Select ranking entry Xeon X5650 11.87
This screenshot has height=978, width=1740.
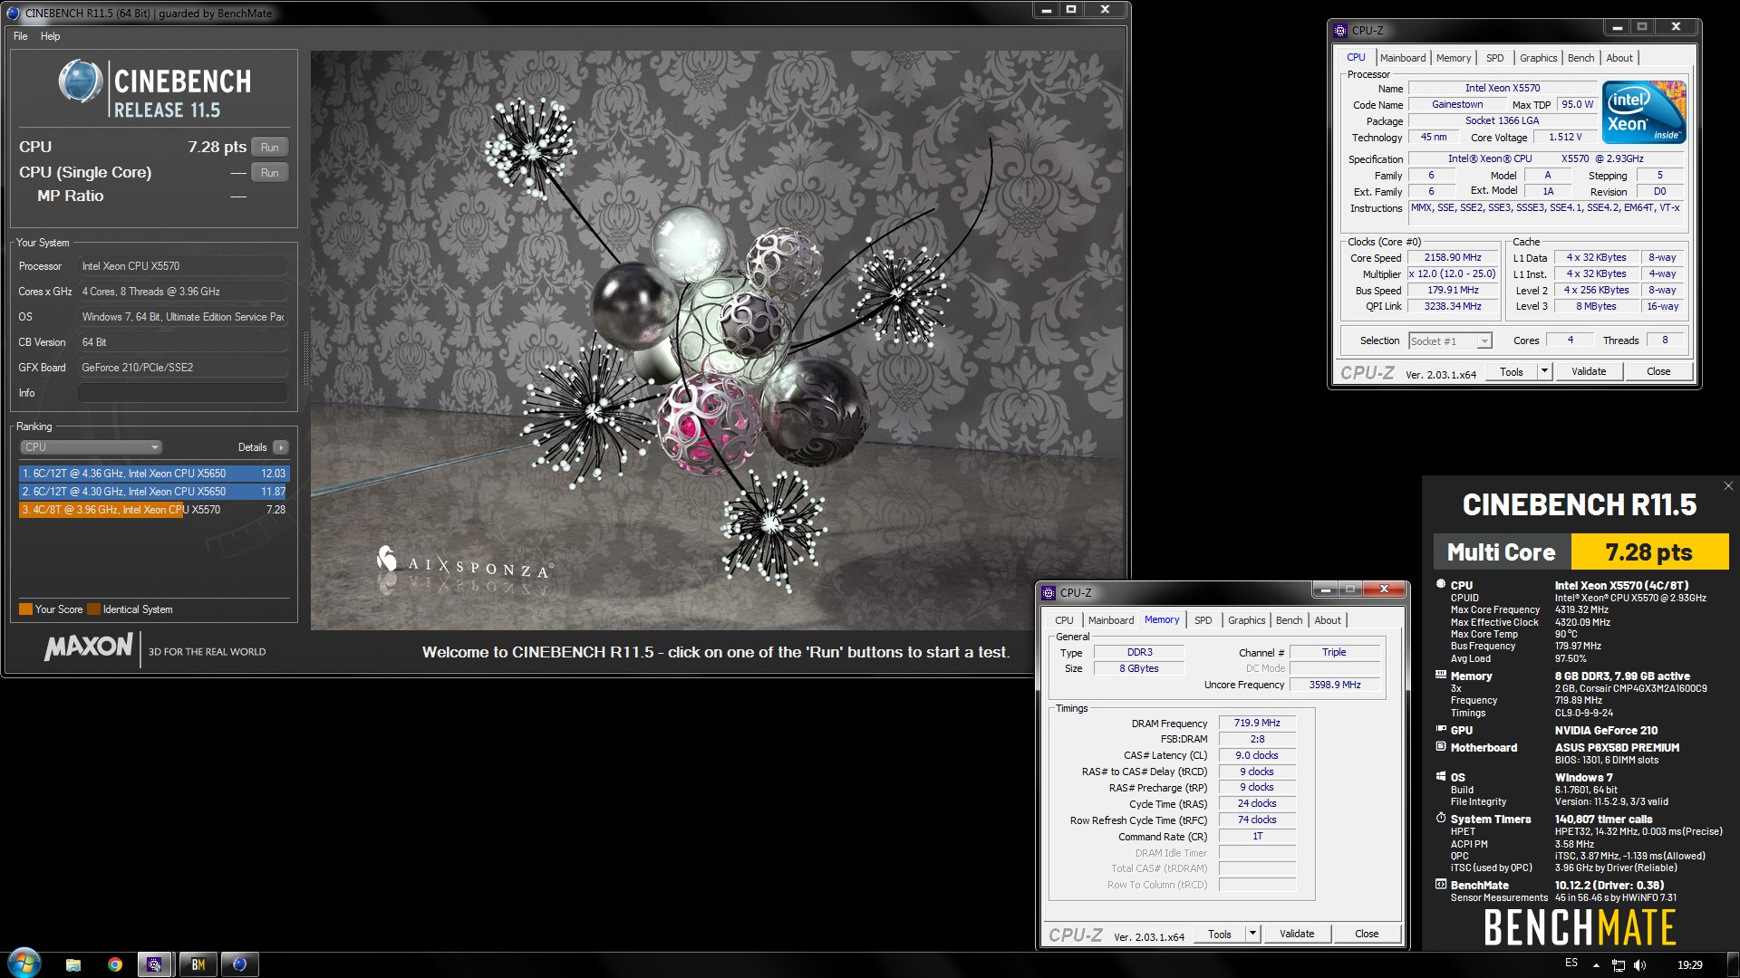click(x=154, y=492)
